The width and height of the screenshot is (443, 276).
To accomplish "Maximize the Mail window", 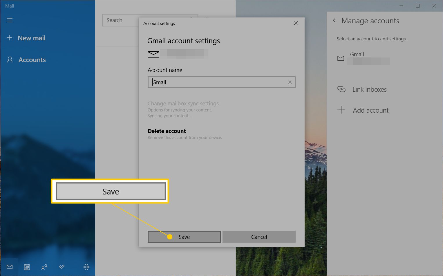I will [x=418, y=6].
